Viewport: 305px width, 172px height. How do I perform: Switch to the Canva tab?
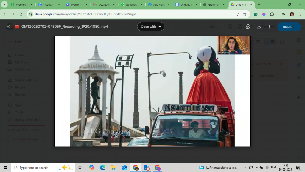pyautogui.click(x=48, y=5)
